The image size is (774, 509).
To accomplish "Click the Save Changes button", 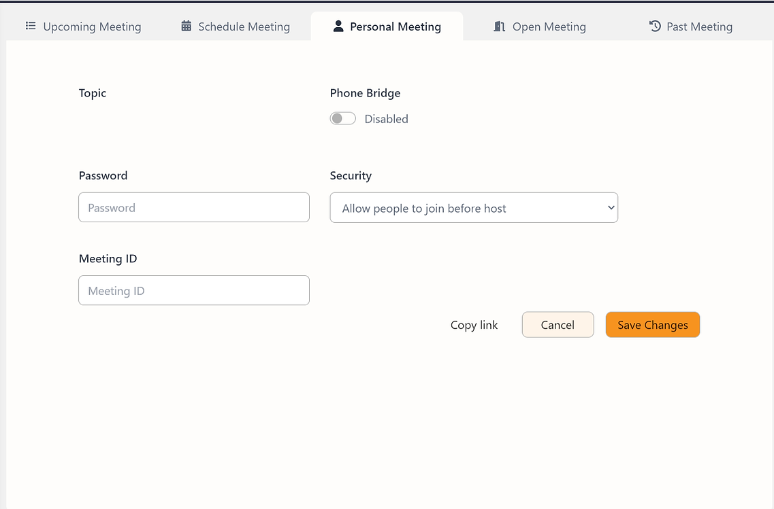I will point(653,325).
